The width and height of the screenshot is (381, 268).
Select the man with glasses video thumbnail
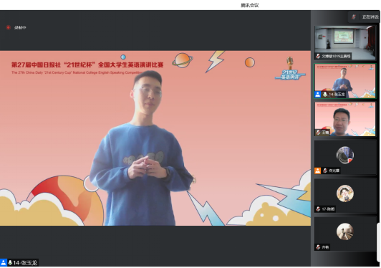[345, 119]
